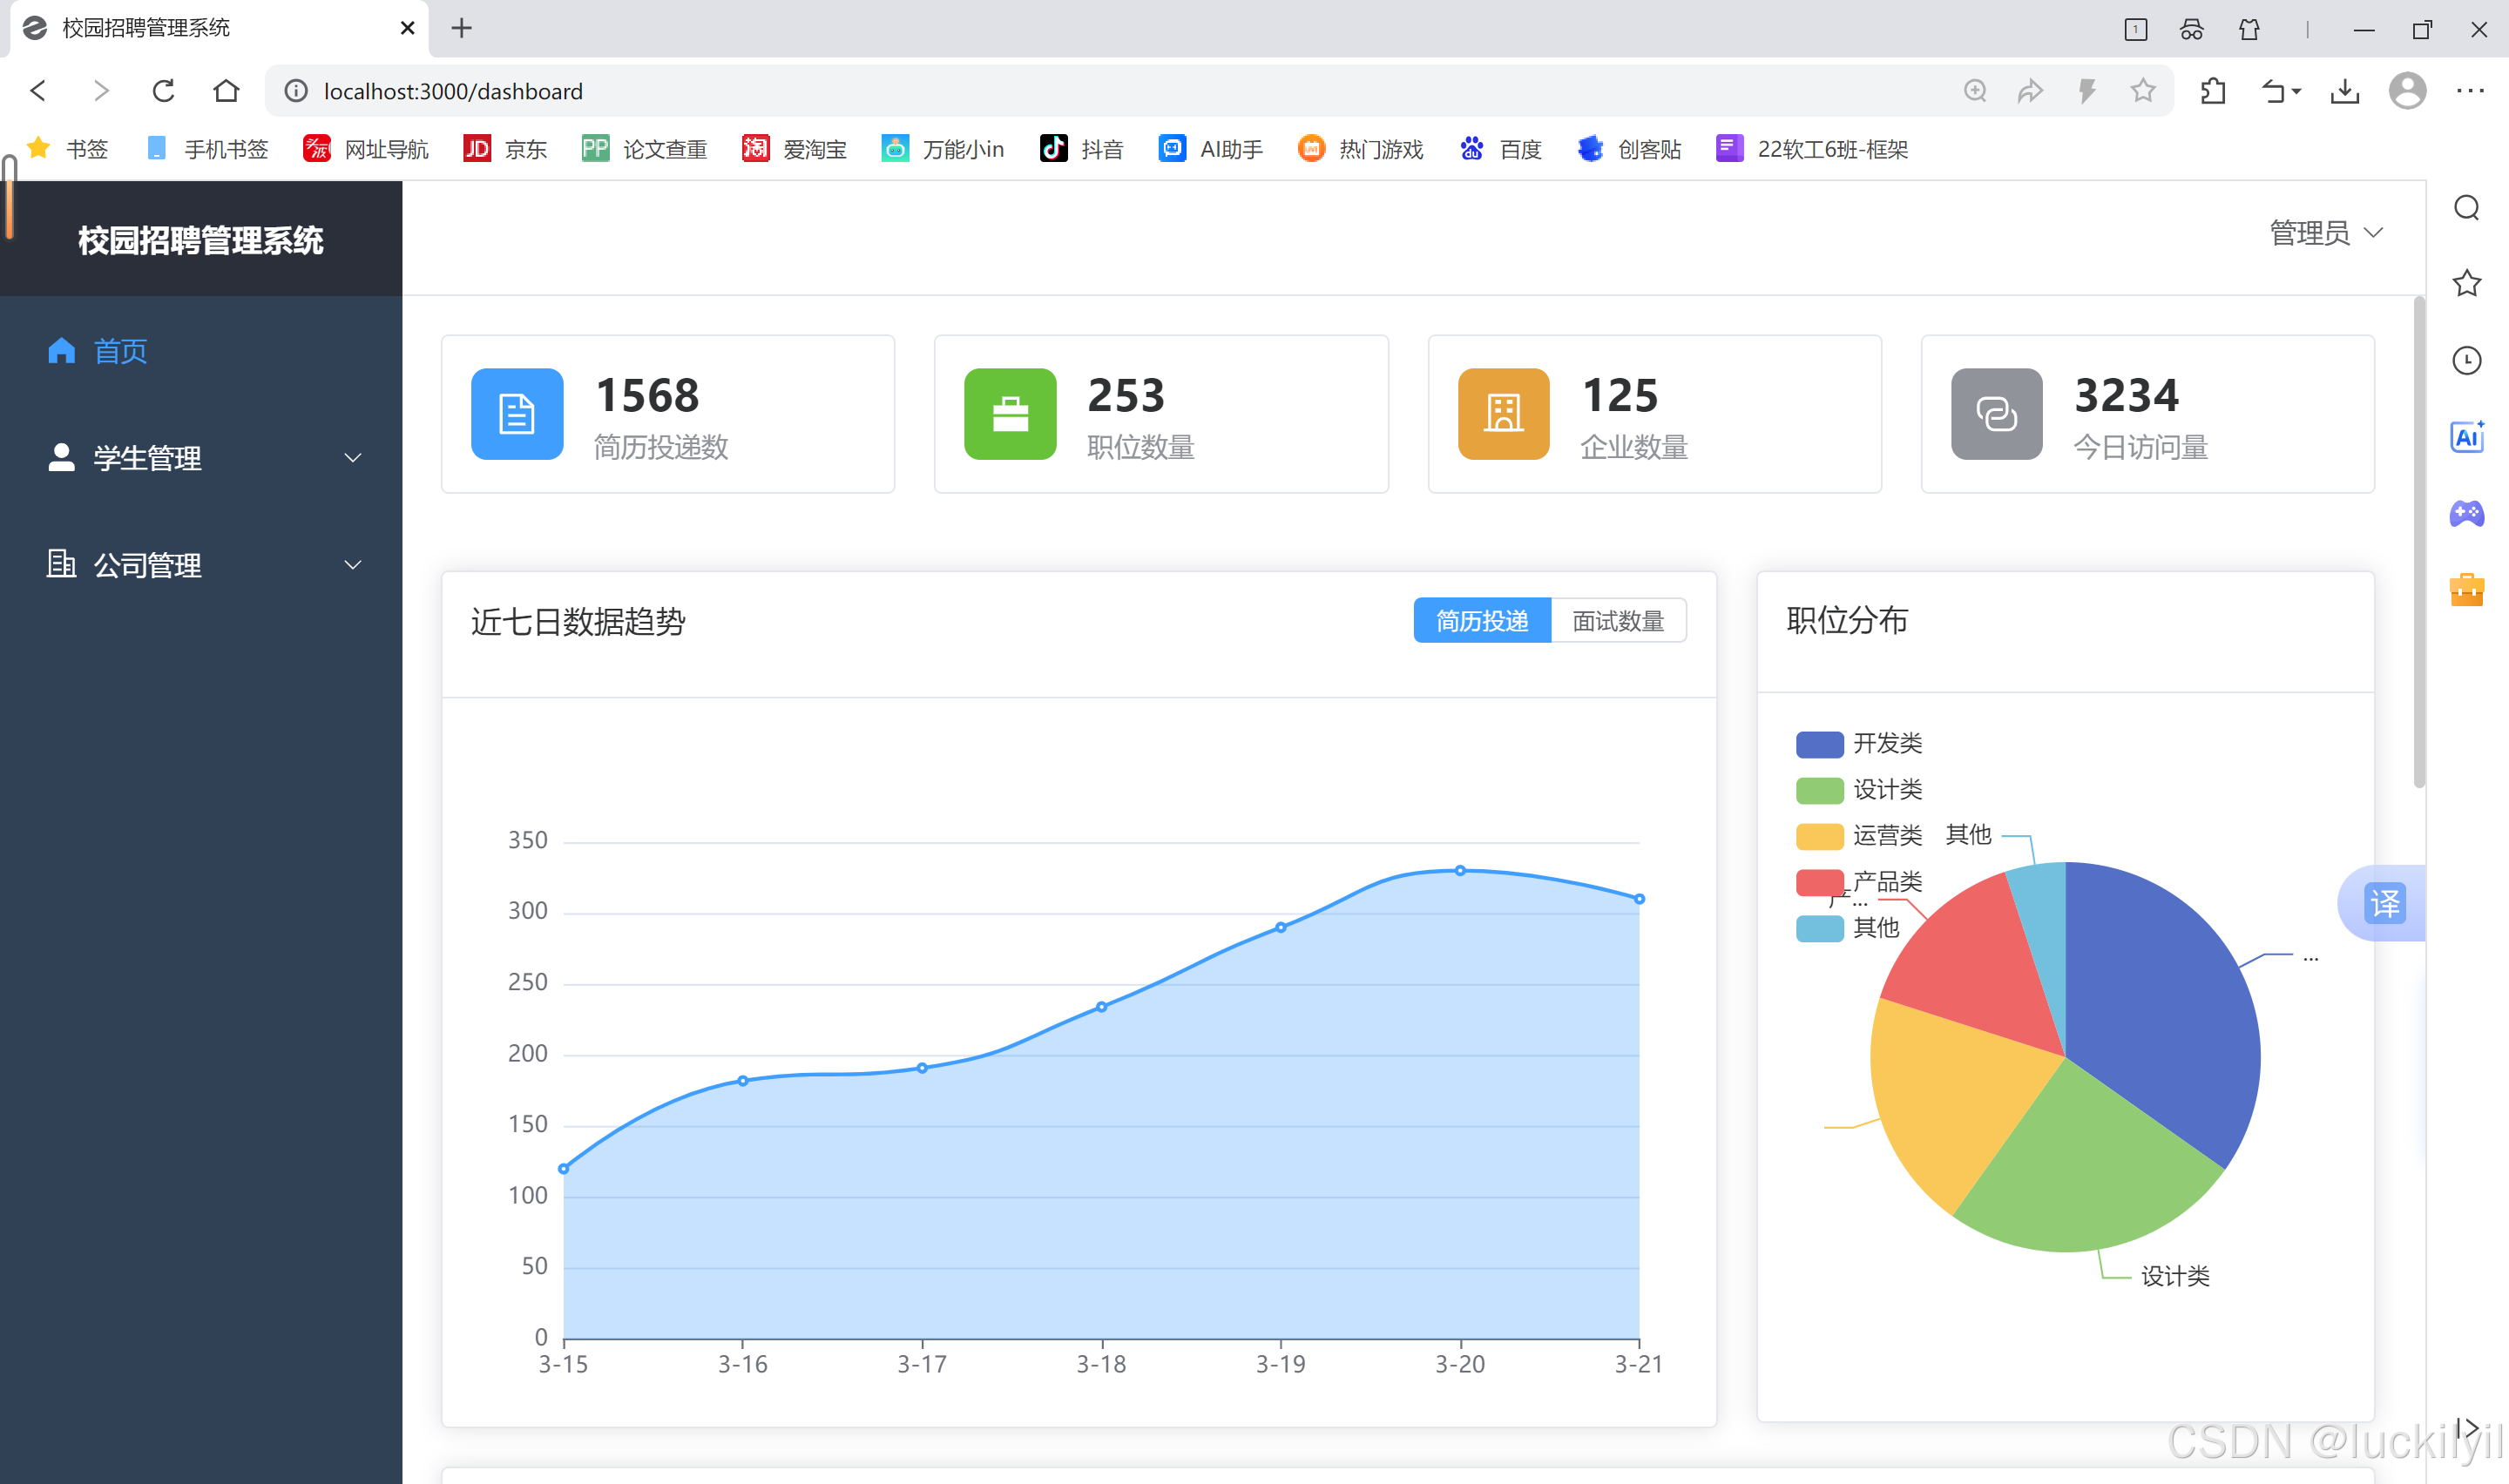
Task: Click the green briefcase job count icon
Action: (x=1010, y=414)
